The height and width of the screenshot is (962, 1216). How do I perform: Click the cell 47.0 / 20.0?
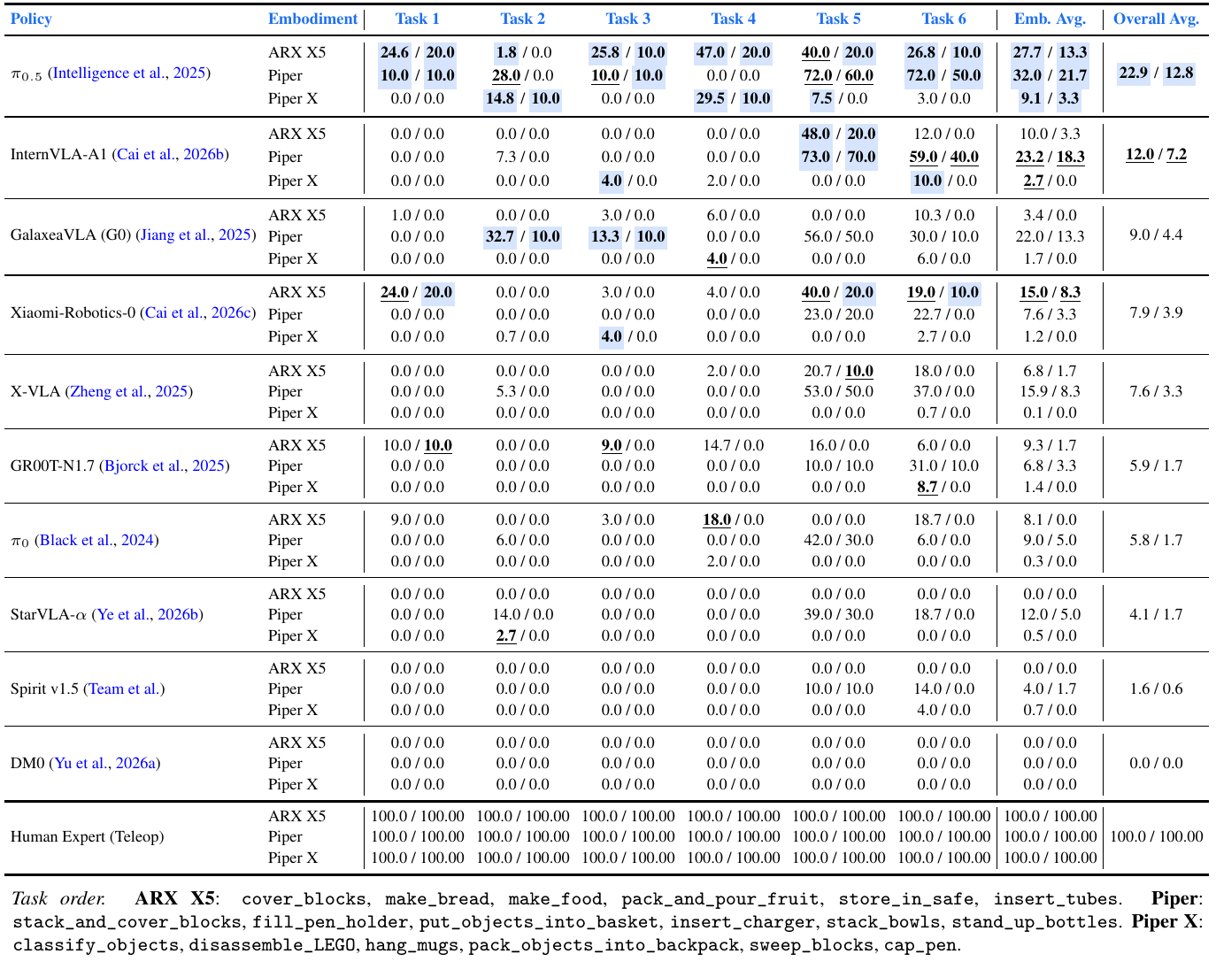734,52
